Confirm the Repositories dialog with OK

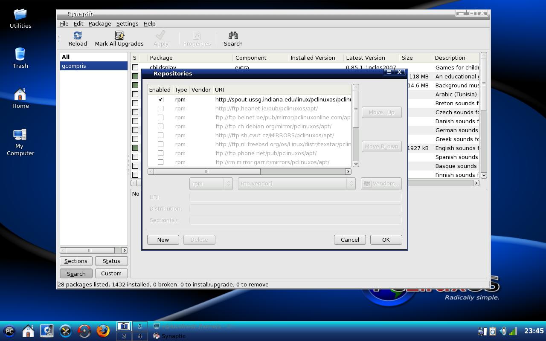pyautogui.click(x=386, y=240)
